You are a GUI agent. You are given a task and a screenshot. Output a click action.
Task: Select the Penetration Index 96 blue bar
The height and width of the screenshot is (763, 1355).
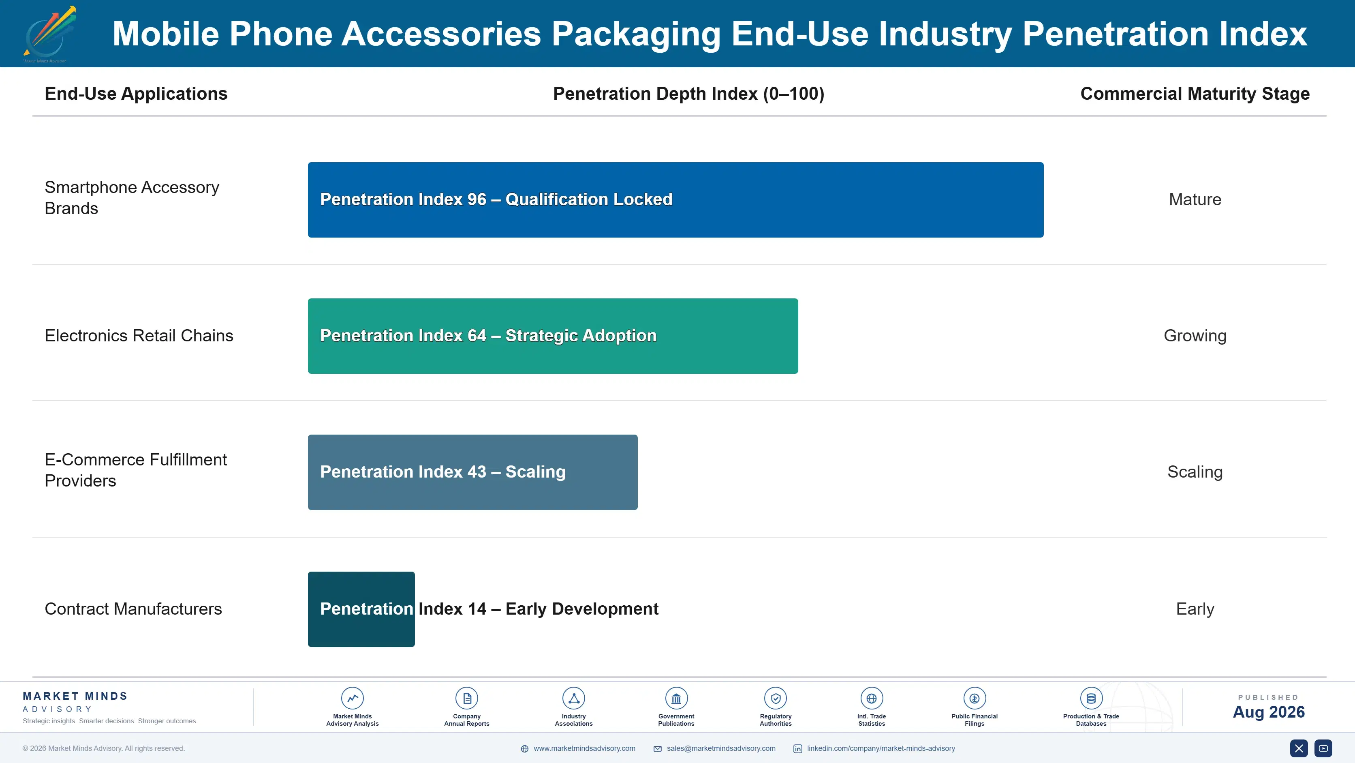pyautogui.click(x=675, y=199)
